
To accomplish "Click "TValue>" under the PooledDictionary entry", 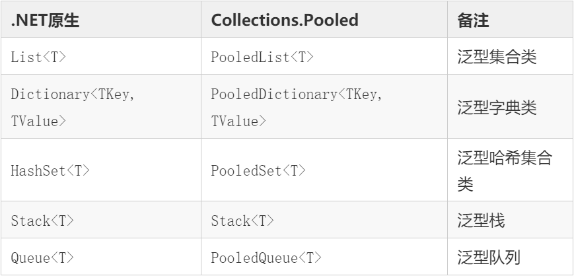I will point(238,120).
